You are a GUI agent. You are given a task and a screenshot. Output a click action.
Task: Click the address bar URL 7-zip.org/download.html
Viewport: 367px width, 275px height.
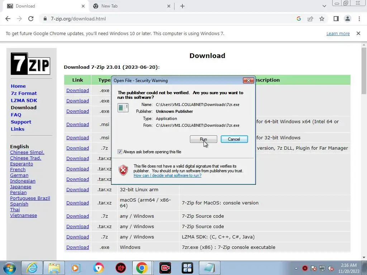coord(78,19)
